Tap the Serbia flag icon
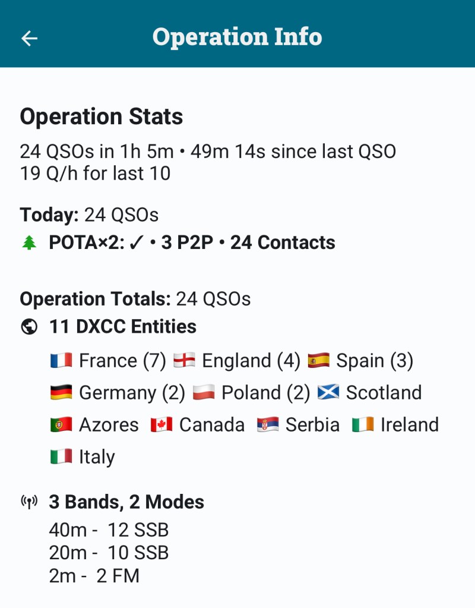The width and height of the screenshot is (475, 608). click(268, 425)
